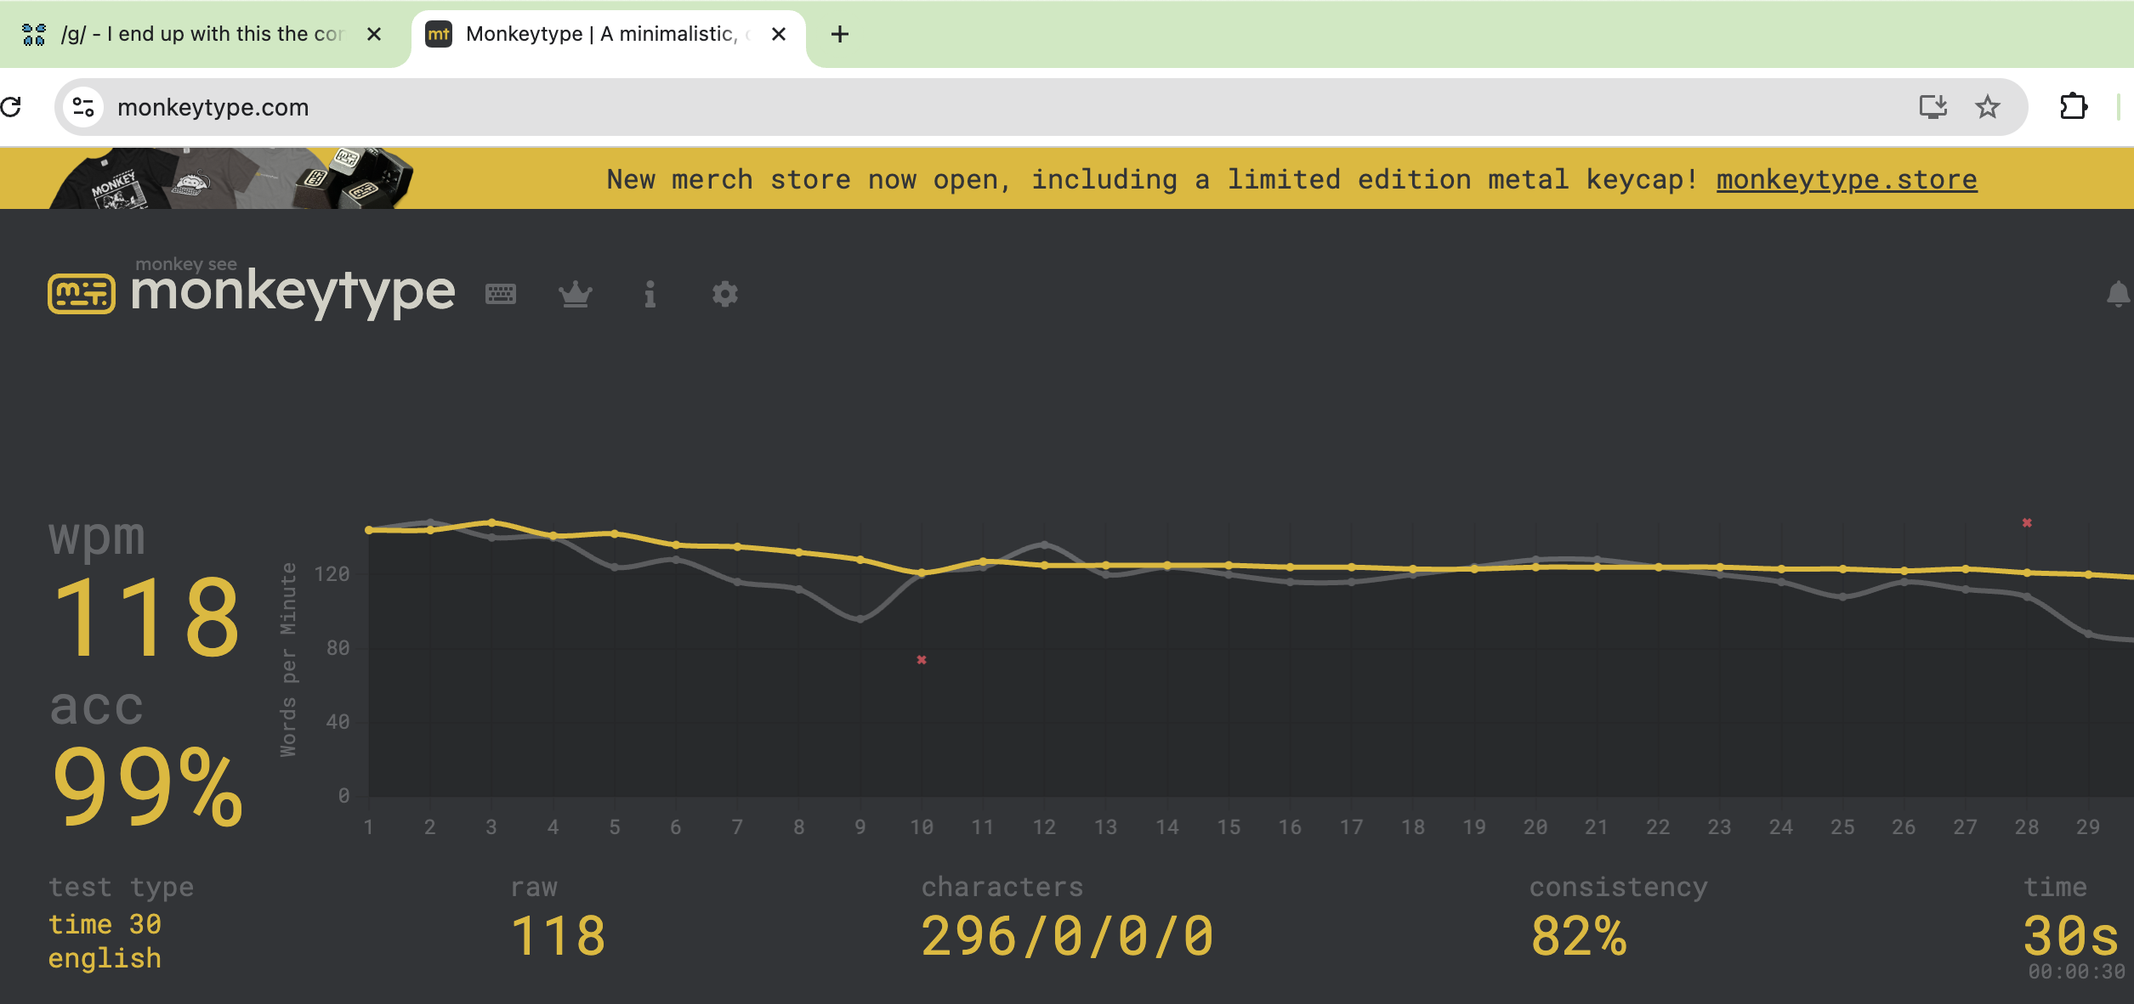Bookmark this page with the star icon
The image size is (2134, 1004).
click(1987, 107)
